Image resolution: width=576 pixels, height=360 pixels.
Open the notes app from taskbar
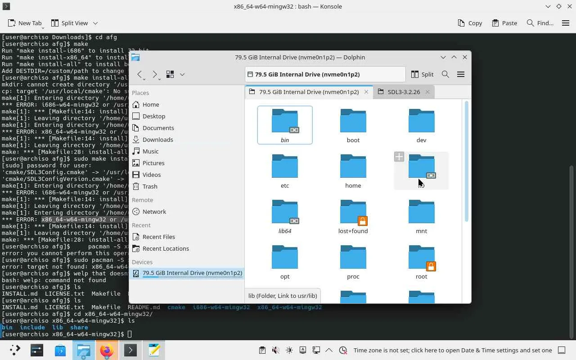coord(154,350)
